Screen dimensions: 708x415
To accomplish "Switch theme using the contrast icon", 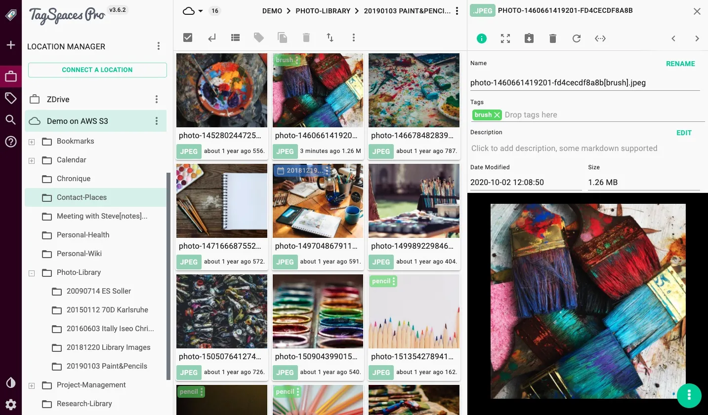I will pos(11,383).
